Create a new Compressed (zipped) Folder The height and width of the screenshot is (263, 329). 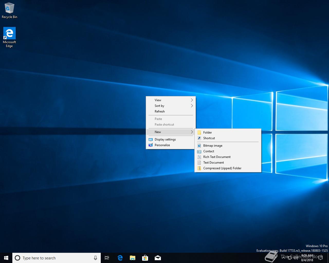point(222,168)
